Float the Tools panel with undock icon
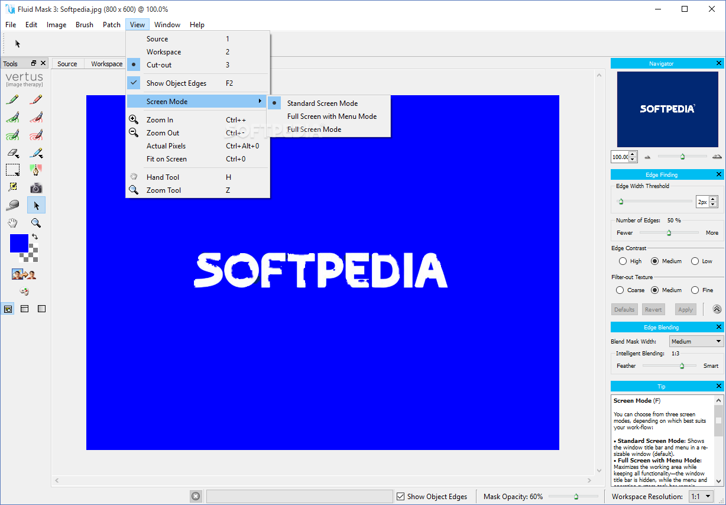This screenshot has width=726, height=505. click(34, 63)
